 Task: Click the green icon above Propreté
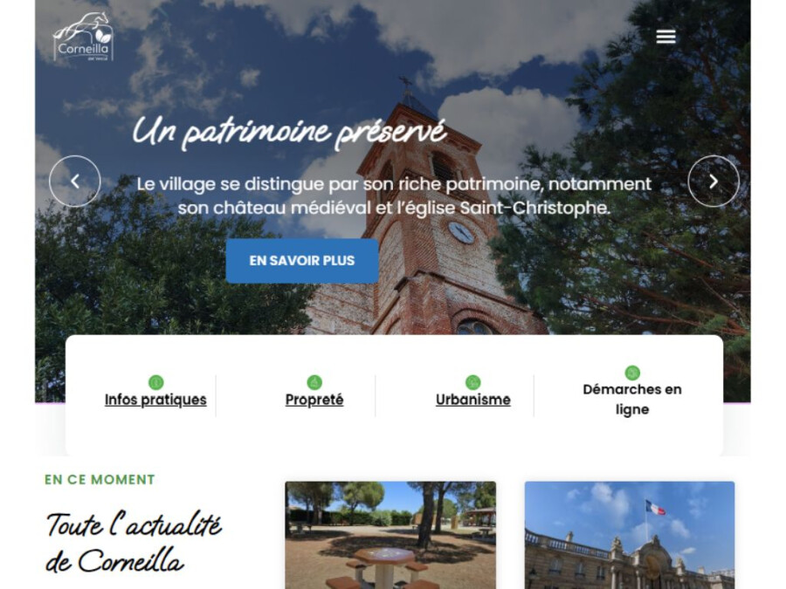pos(314,383)
